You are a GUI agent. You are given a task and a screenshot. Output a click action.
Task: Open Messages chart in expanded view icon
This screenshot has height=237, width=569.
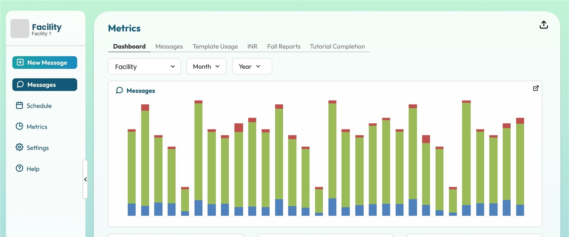(x=536, y=88)
